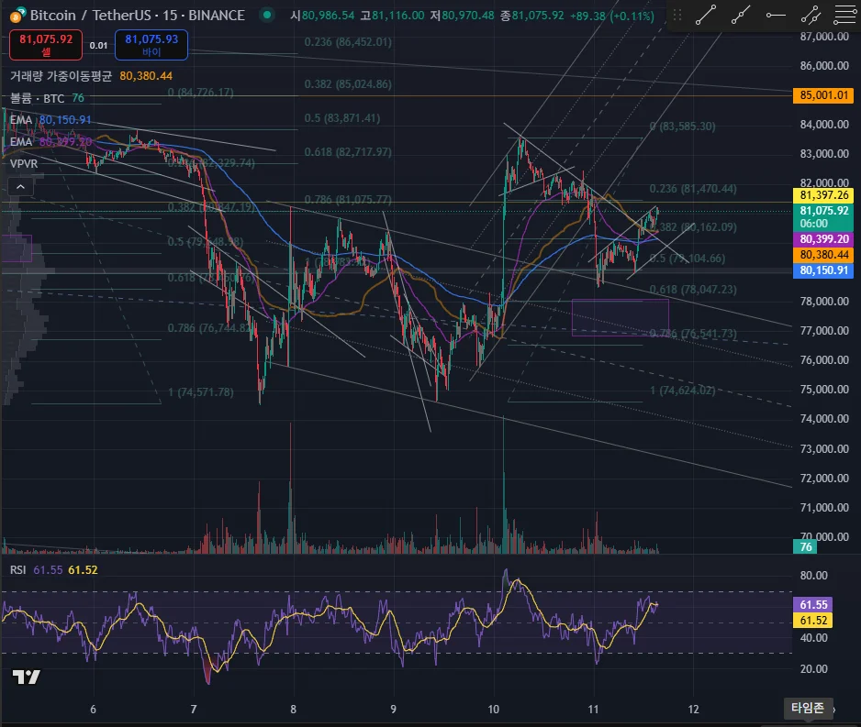The height and width of the screenshot is (727, 861).
Task: Click the TradingView logo on the RSI pane
Action: pos(26,677)
